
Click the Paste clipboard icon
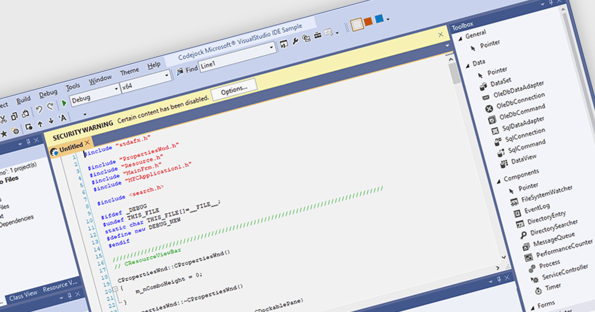tap(25, 113)
